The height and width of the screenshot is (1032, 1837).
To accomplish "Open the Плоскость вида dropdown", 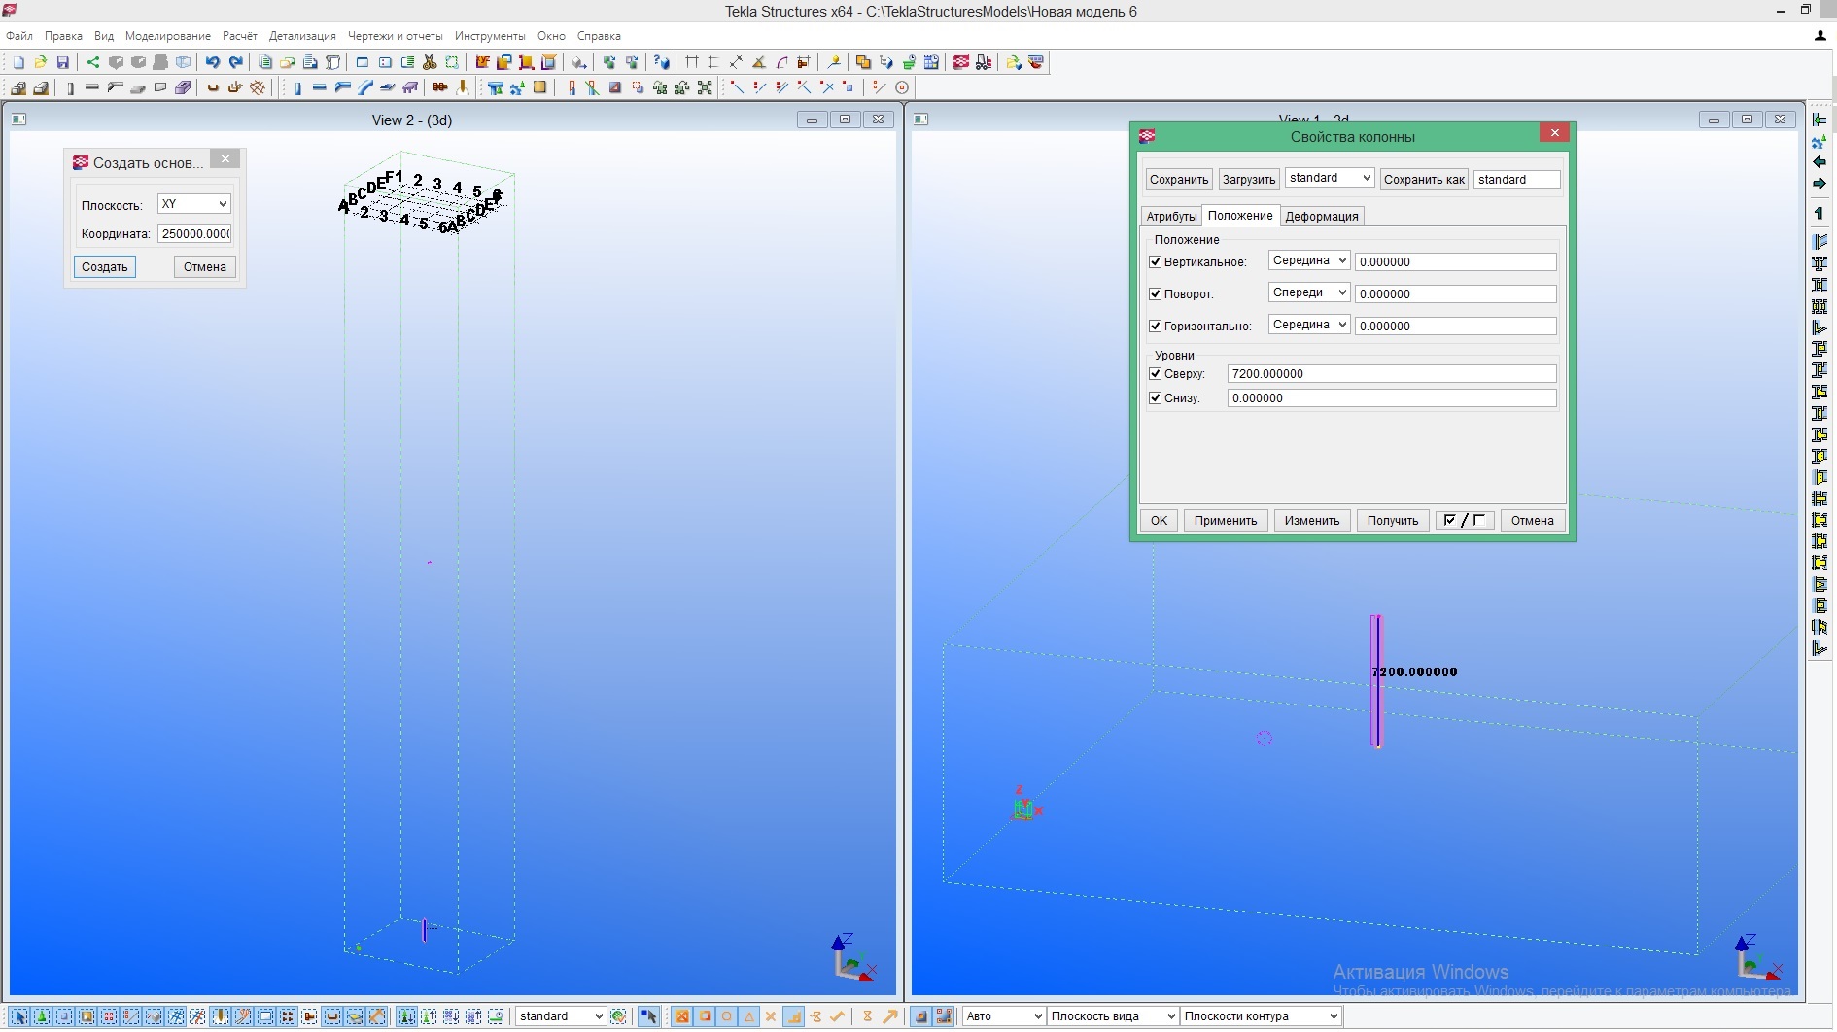I will click(1112, 1015).
